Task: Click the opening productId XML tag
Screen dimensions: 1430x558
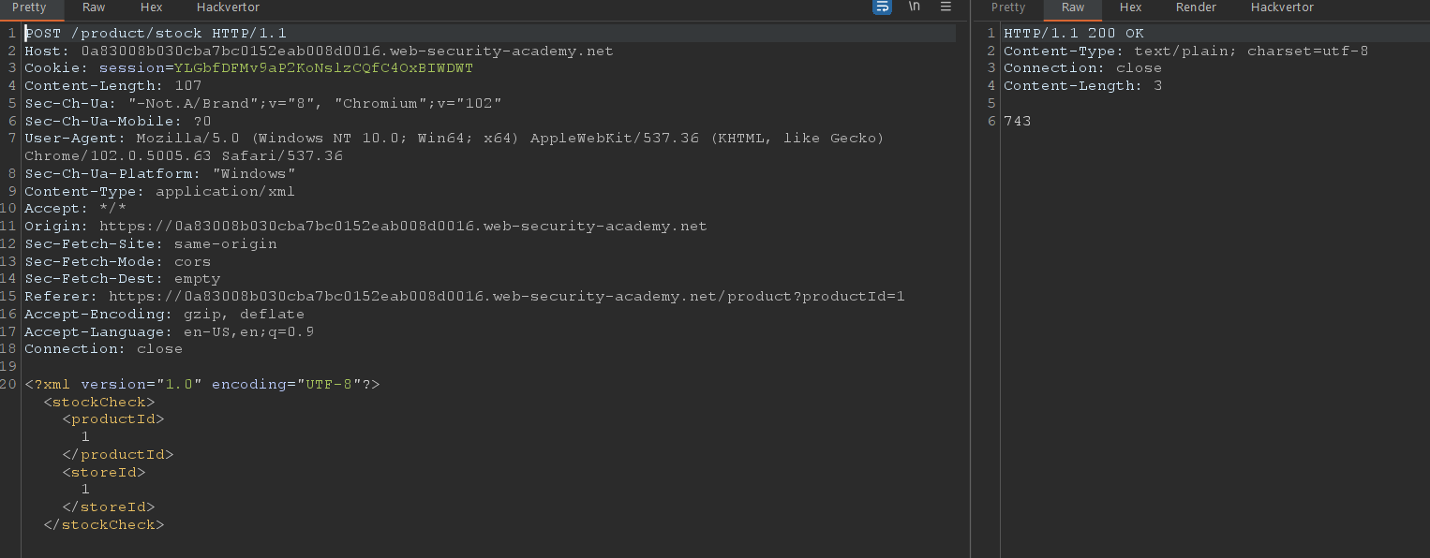Action: tap(113, 419)
